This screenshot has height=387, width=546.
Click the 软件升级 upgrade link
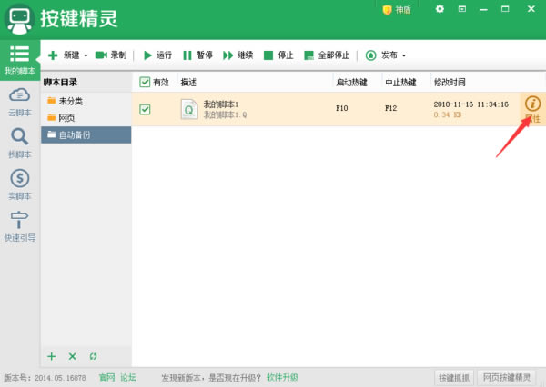282,377
